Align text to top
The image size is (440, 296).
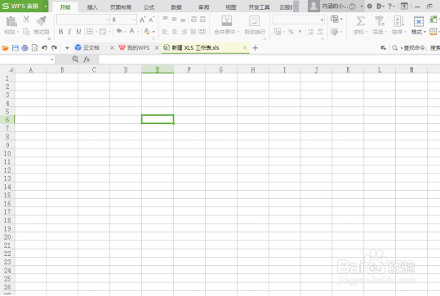[165, 19]
